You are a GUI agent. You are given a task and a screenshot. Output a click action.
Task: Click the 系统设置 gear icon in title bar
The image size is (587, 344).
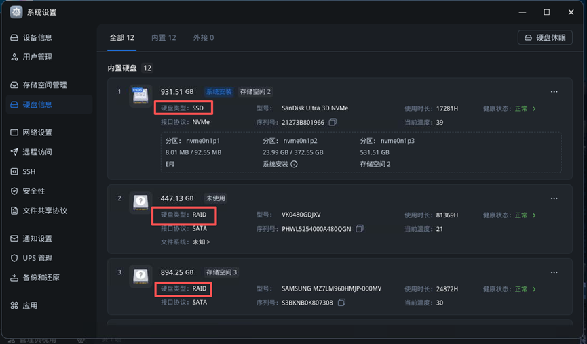16,12
